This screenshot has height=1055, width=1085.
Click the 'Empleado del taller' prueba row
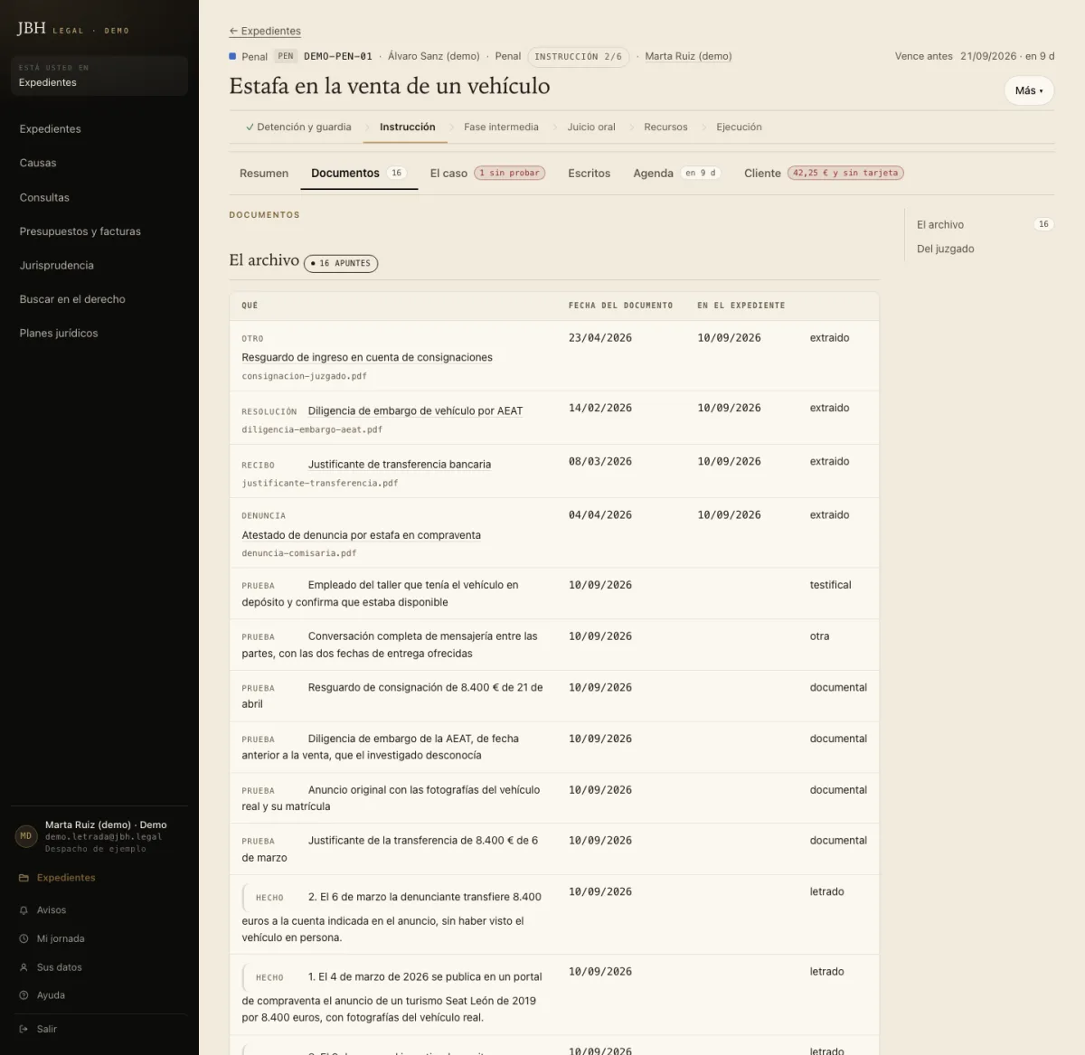553,594
